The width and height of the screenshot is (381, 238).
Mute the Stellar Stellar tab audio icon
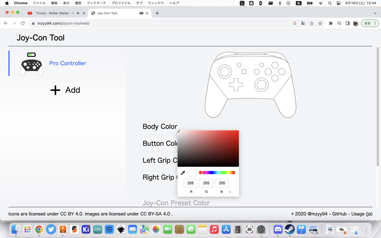(78, 13)
